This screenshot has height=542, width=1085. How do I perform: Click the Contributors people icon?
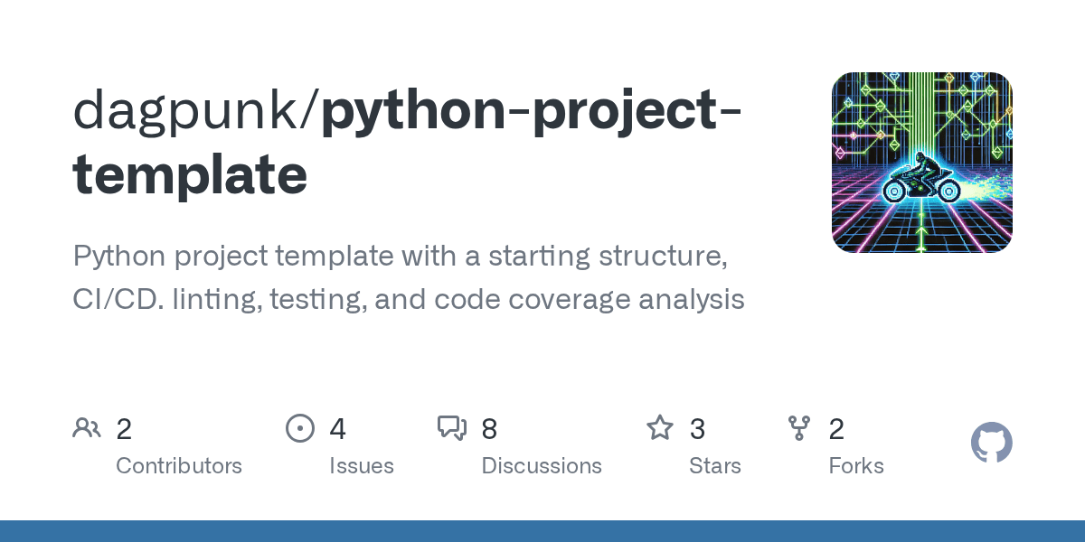click(x=87, y=428)
